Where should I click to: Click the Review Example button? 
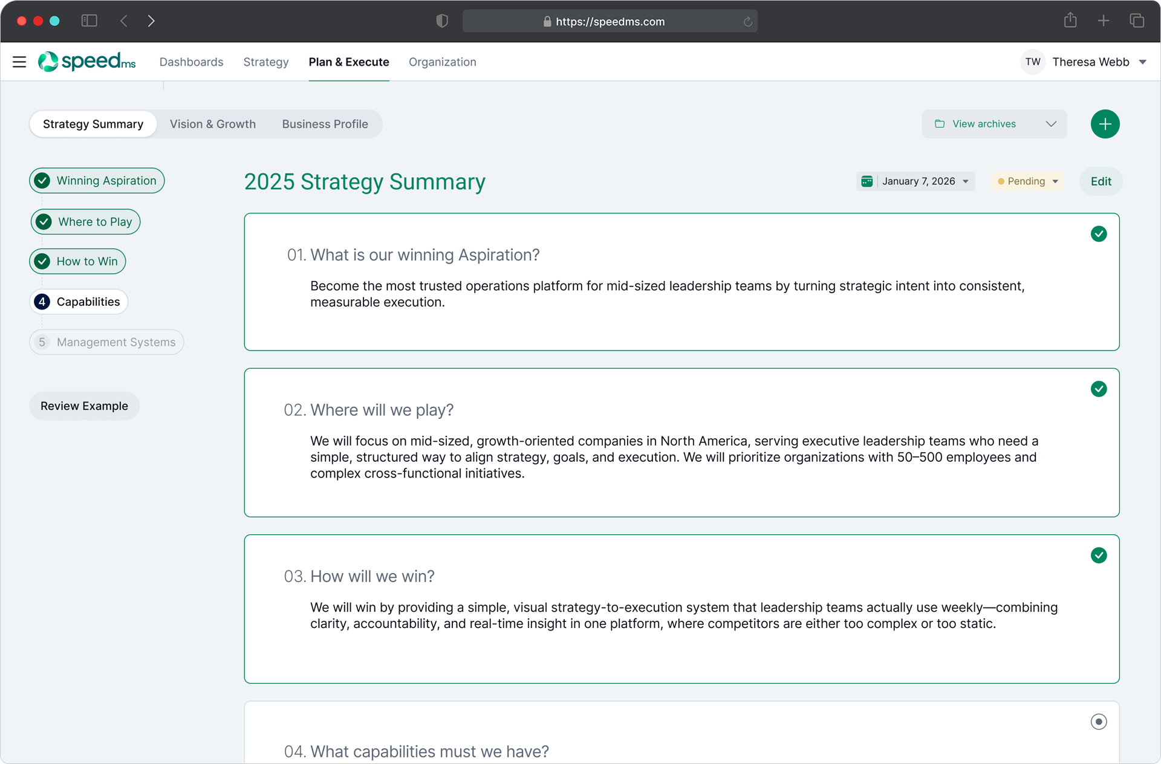click(84, 406)
